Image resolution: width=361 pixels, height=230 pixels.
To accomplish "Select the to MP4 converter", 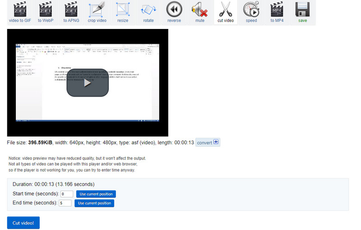I will [277, 12].
